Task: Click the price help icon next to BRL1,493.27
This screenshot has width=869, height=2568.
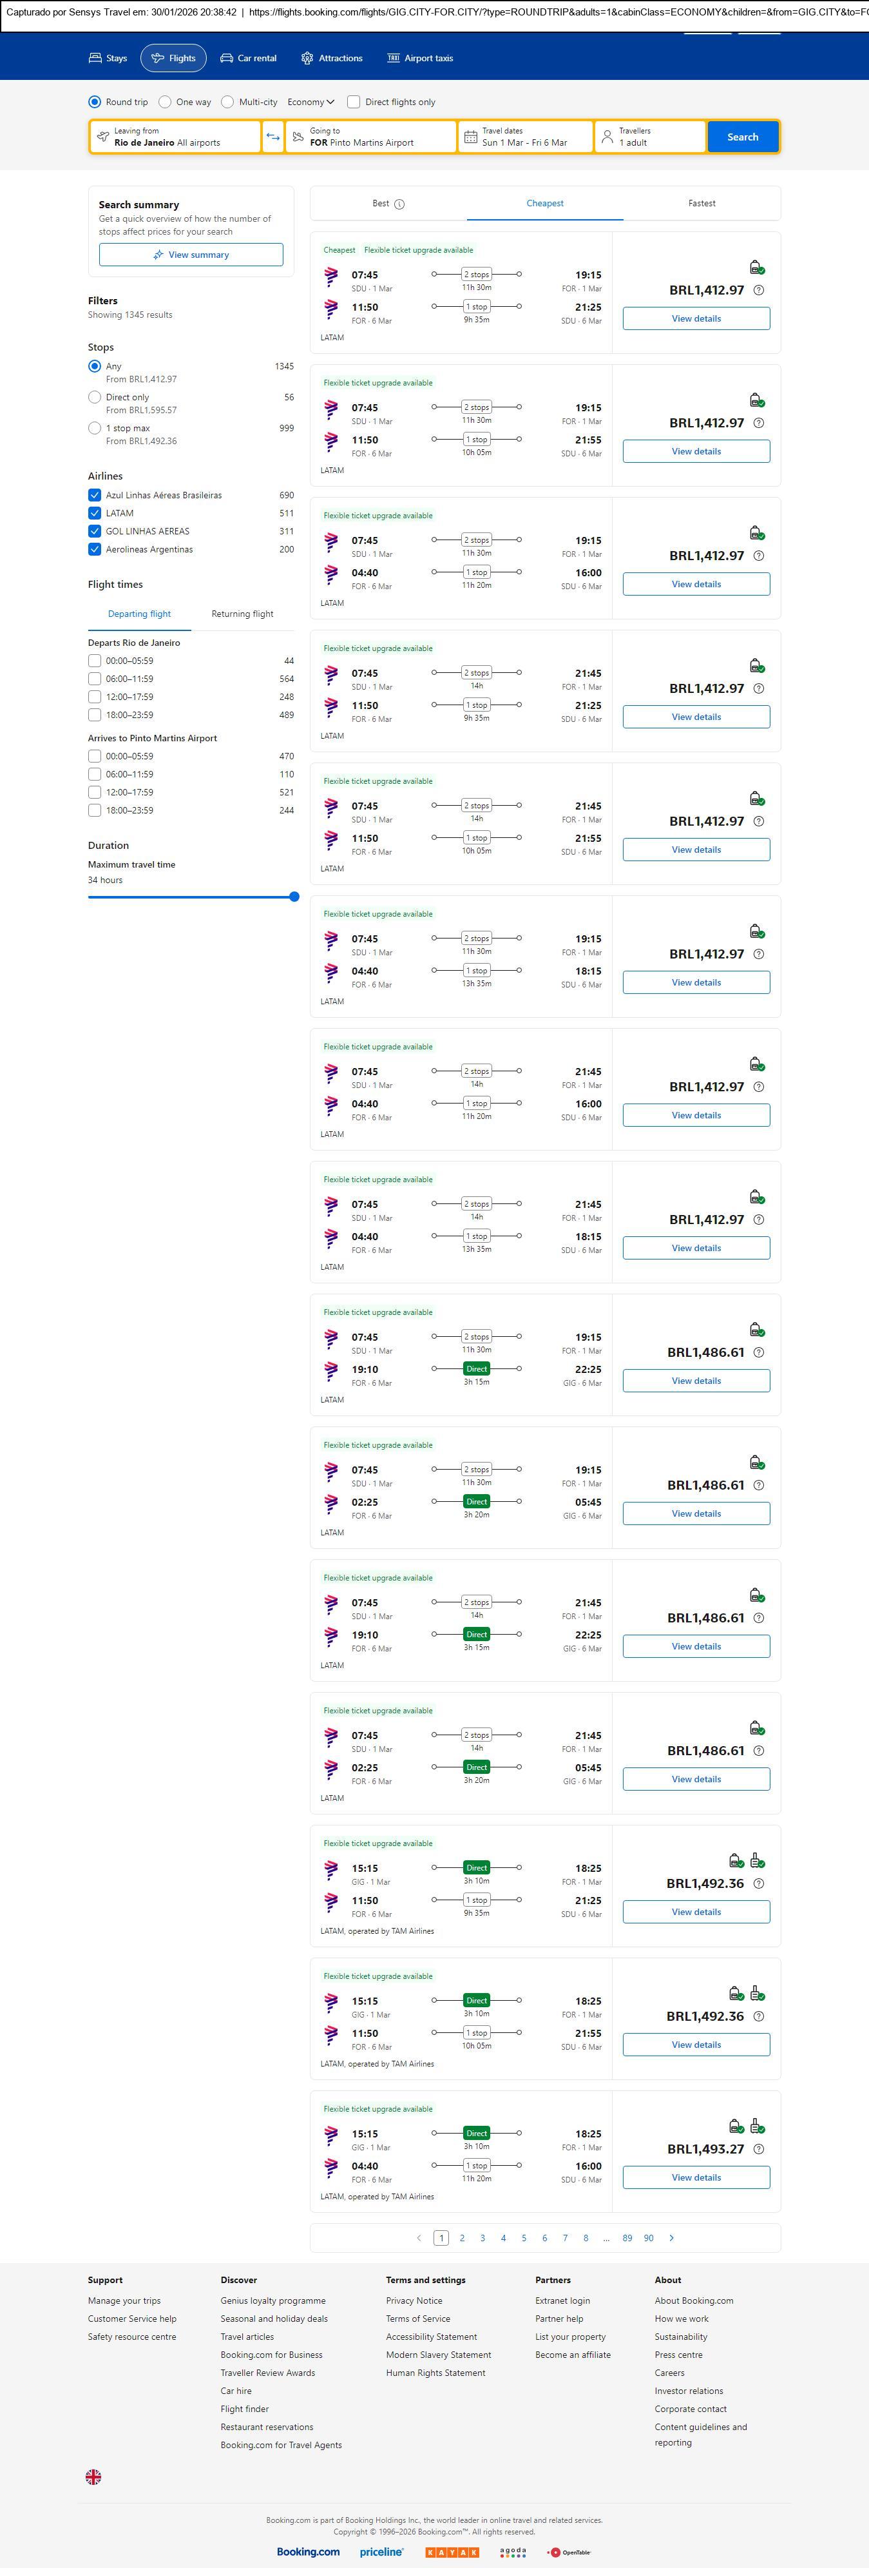Action: (758, 2148)
